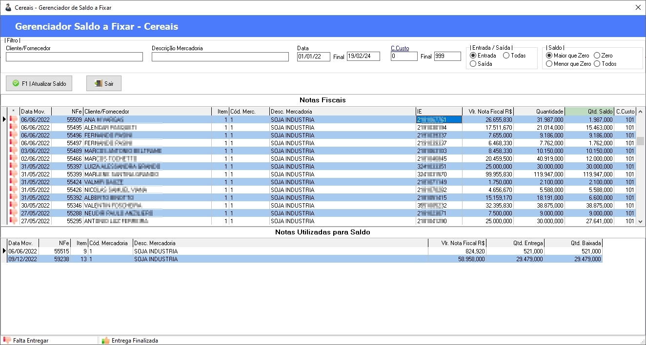
Task: Click scroll up arrow of Notas Fiscais grid
Action: coord(641,112)
